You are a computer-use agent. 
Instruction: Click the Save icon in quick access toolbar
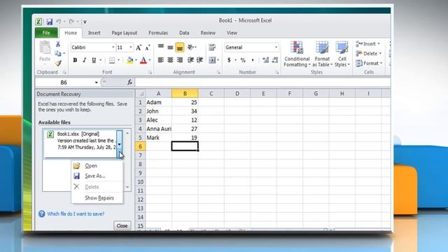tap(50, 22)
